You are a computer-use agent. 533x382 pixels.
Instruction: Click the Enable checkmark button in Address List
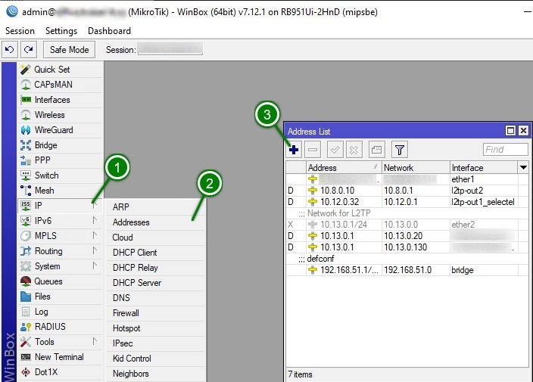click(334, 150)
